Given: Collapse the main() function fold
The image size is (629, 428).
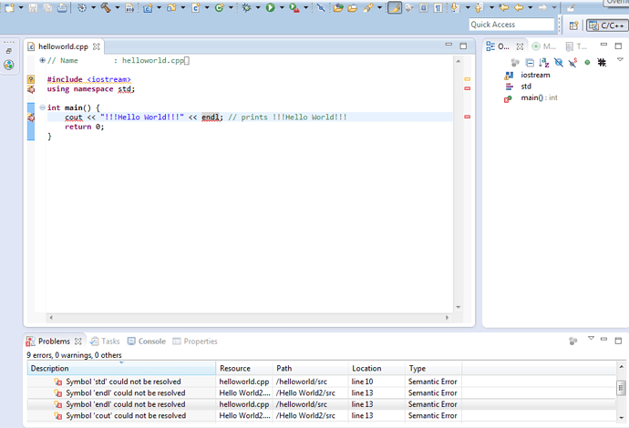Looking at the screenshot, I should coord(42,107).
